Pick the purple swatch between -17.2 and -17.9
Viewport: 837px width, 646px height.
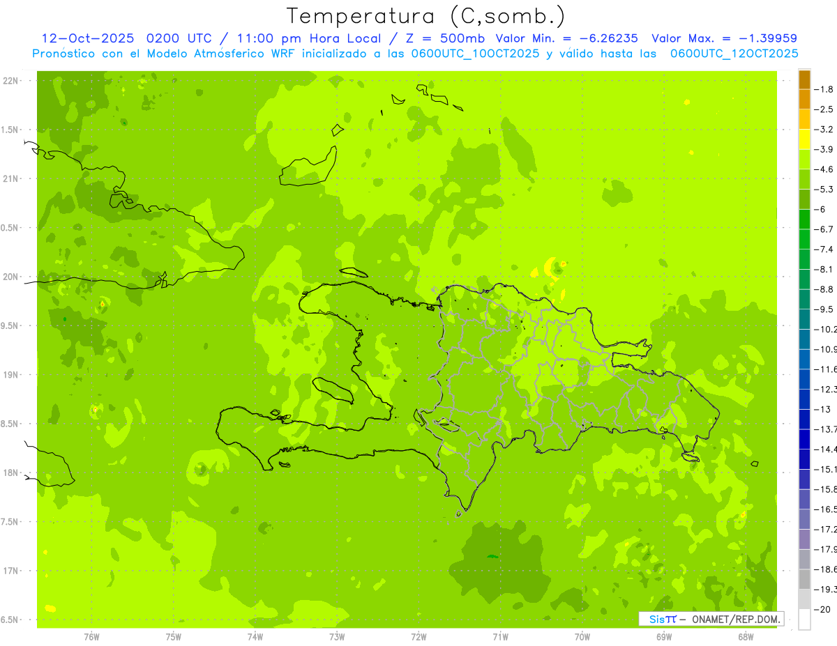(x=804, y=539)
